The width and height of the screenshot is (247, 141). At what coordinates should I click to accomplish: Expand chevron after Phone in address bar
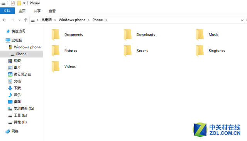click(106, 20)
